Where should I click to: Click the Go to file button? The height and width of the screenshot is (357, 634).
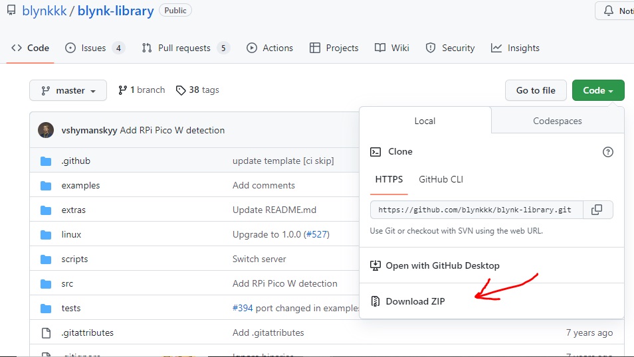(536, 90)
